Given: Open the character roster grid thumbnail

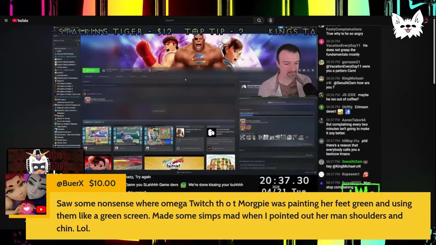Looking at the screenshot, I should pos(221,162).
